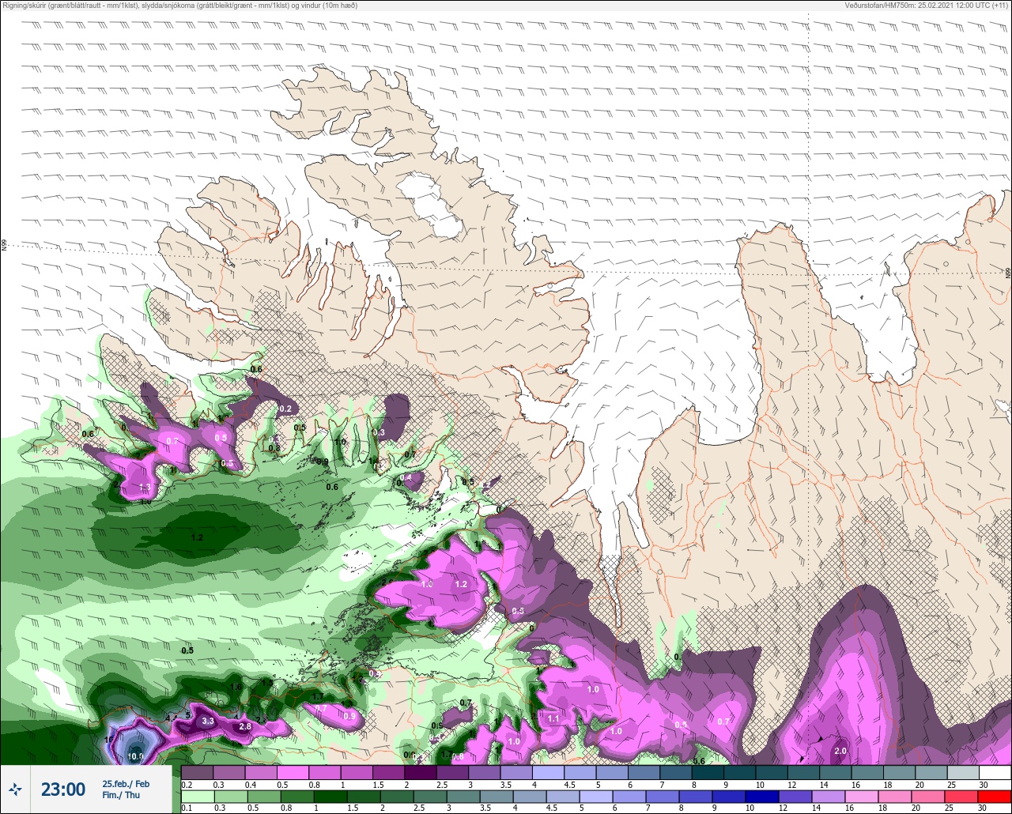The width and height of the screenshot is (1012, 814).
Task: Click the 3.3 precipitation value on the map
Action: pos(208,721)
